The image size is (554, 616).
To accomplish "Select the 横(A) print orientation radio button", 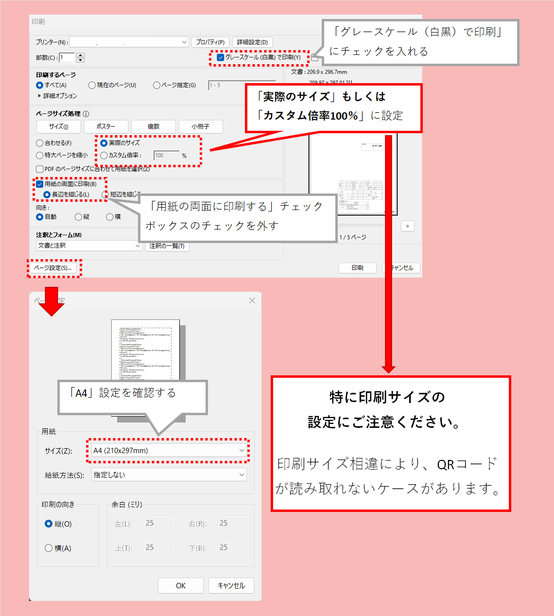I will point(48,548).
